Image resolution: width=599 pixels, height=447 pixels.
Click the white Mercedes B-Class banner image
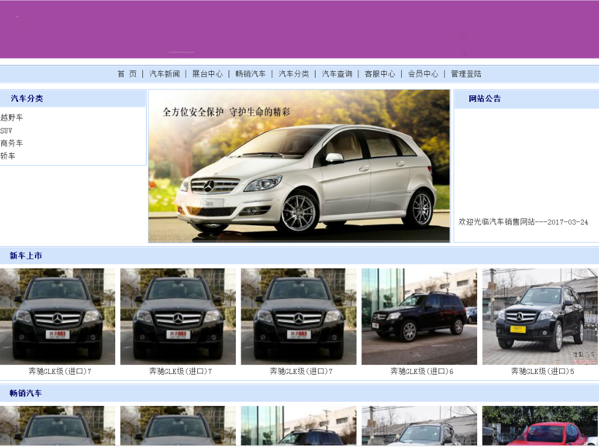(299, 166)
